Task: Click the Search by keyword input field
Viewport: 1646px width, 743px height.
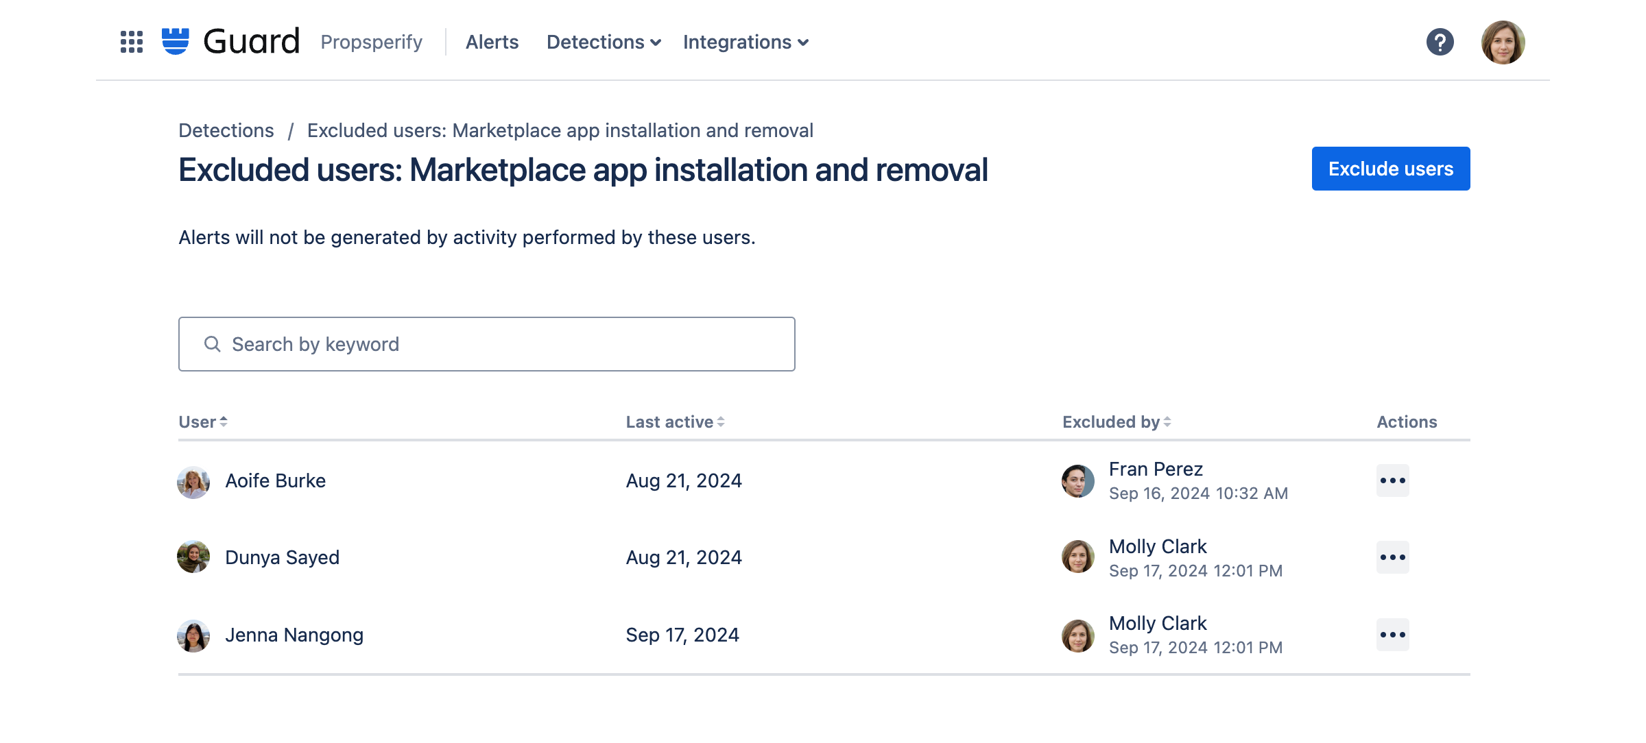Action: point(487,343)
